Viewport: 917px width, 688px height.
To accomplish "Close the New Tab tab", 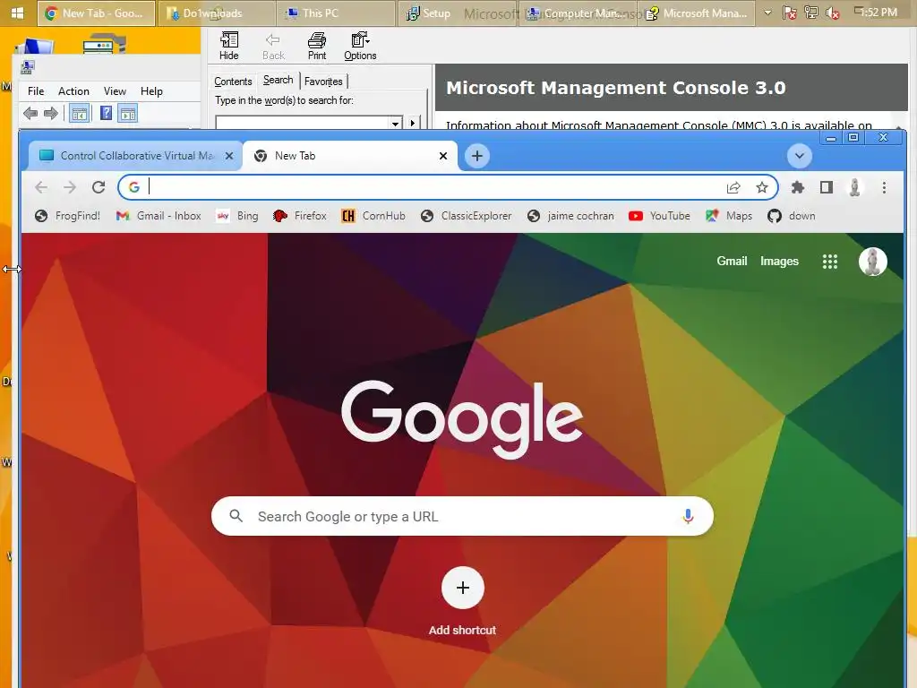I will 443,156.
